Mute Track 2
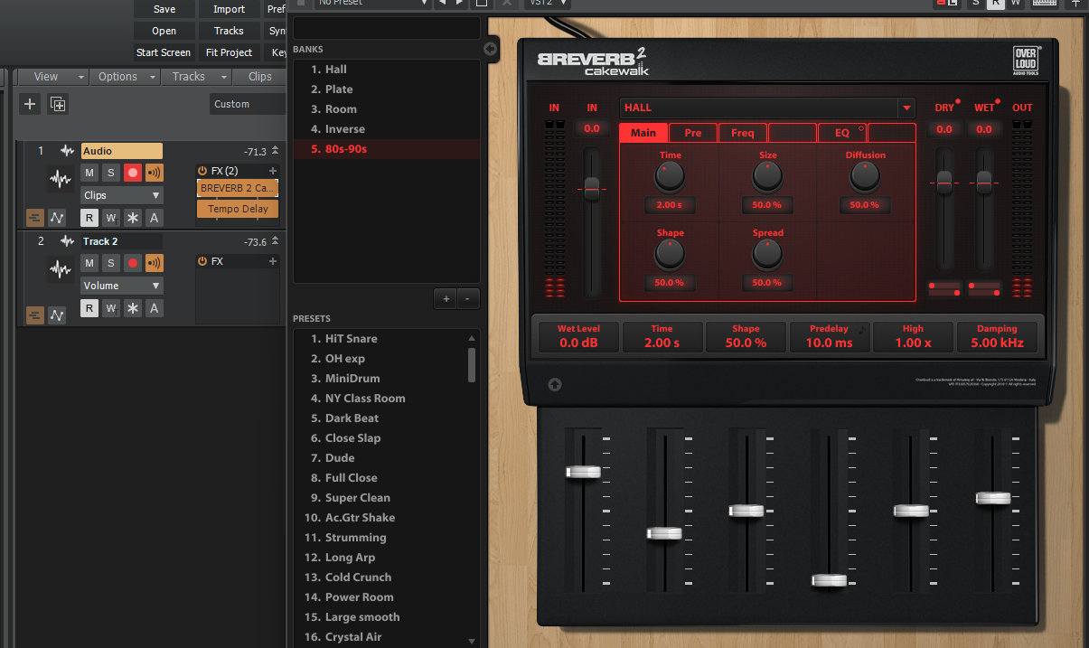1089x648 pixels. click(89, 263)
